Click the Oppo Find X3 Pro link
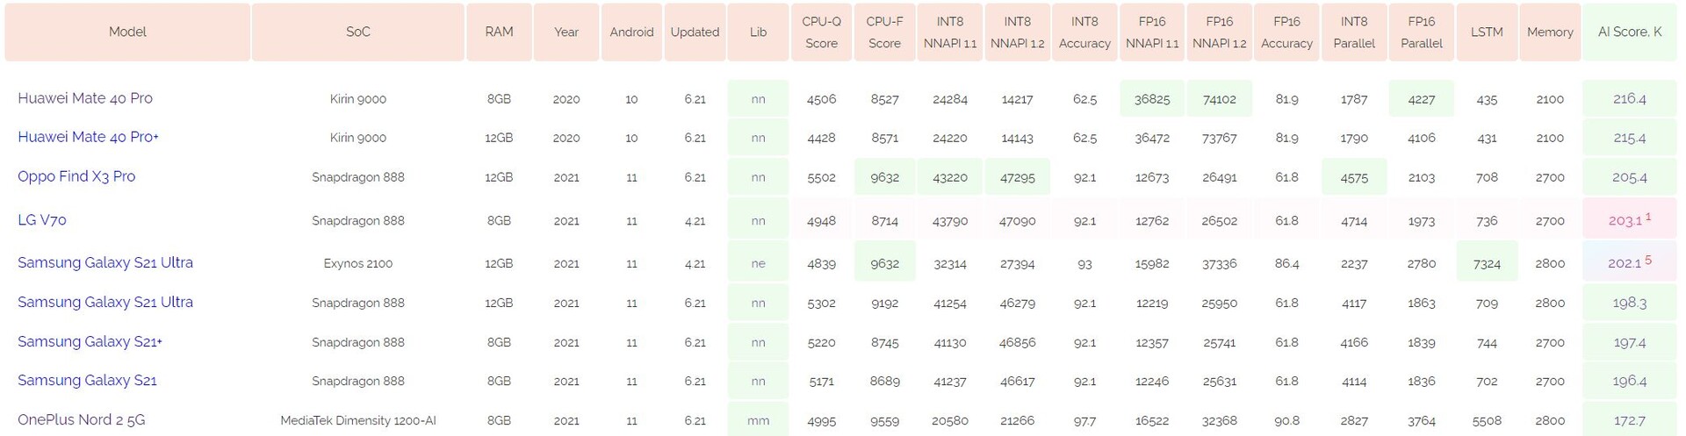This screenshot has height=436, width=1686. (x=76, y=176)
